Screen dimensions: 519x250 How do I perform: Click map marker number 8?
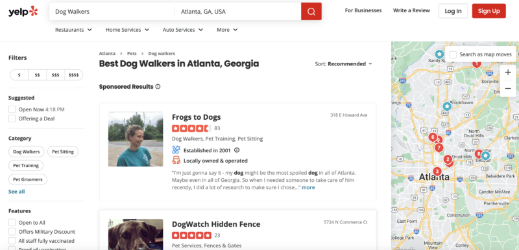(x=478, y=153)
